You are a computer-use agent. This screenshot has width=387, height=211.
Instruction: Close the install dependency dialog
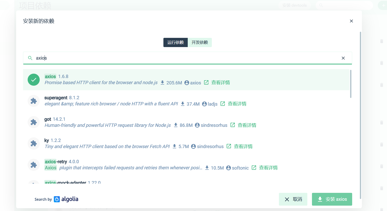tap(351, 21)
